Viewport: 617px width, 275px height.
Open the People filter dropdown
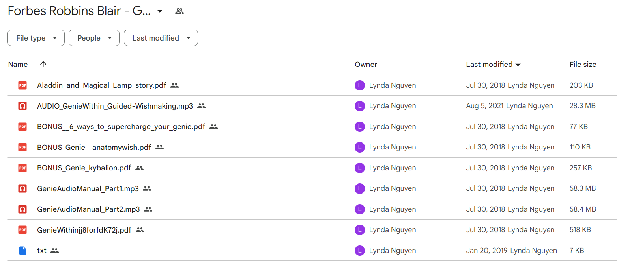tap(94, 38)
